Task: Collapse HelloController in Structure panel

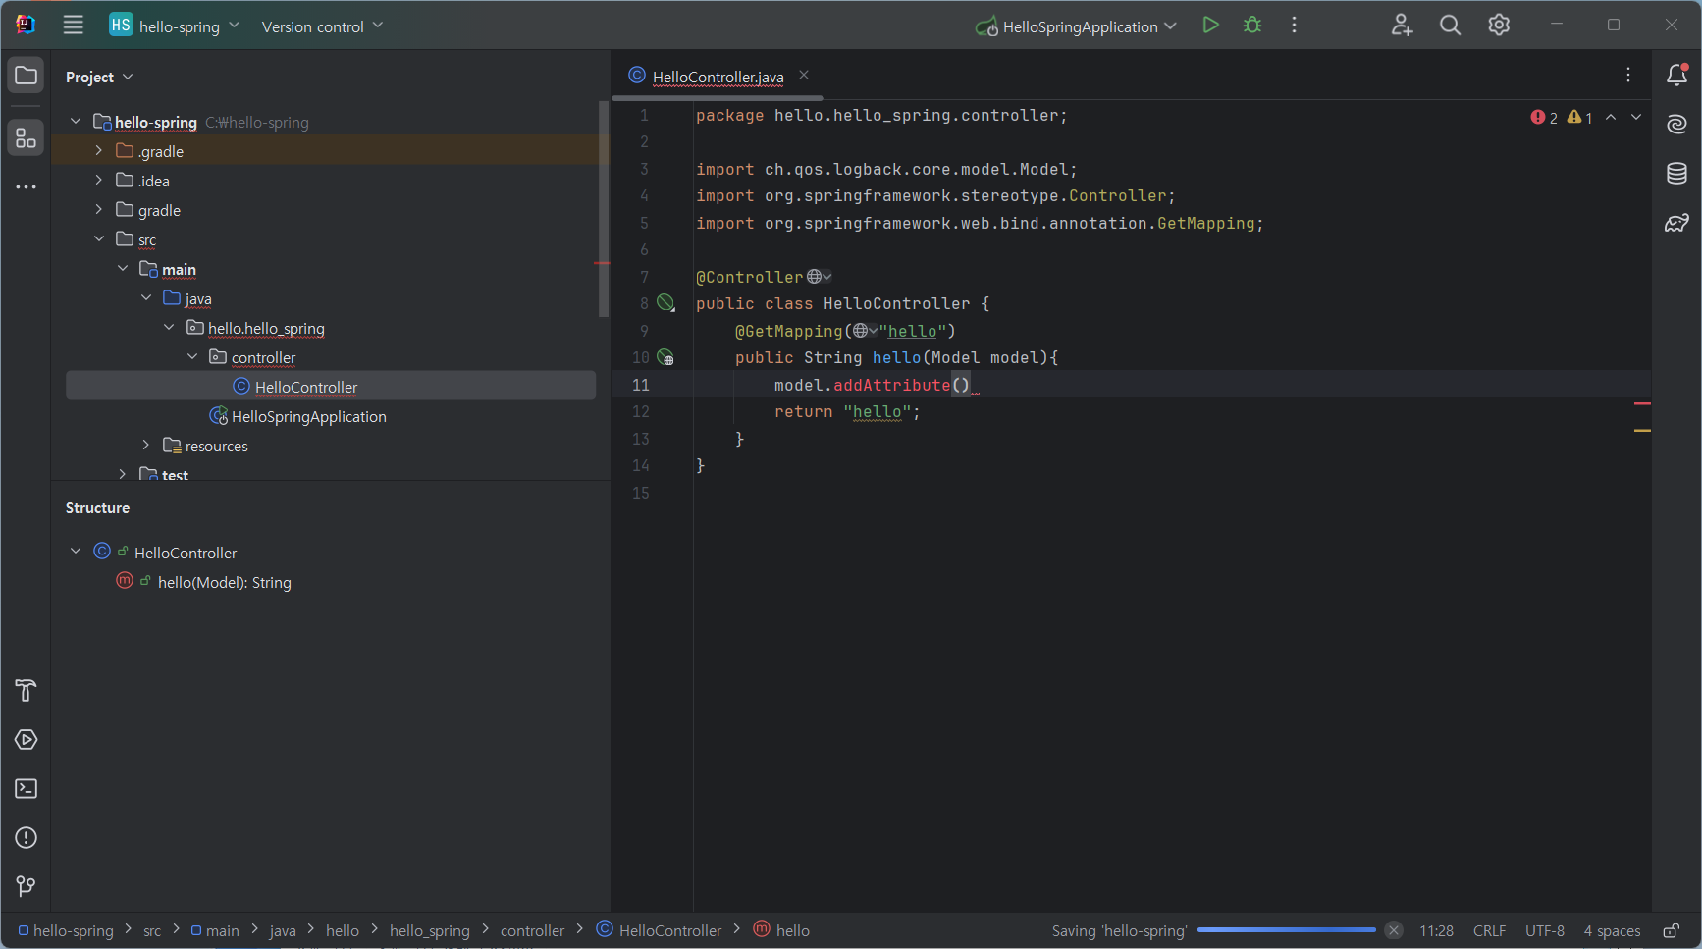Action: pos(76,552)
